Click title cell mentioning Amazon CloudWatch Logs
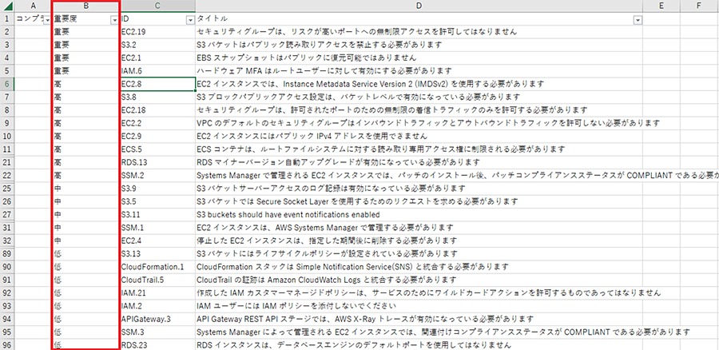 (x=419, y=280)
